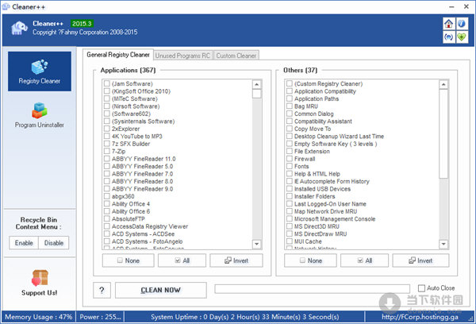Check the (Jam Software) checkbox
476x324 pixels.
[107, 83]
